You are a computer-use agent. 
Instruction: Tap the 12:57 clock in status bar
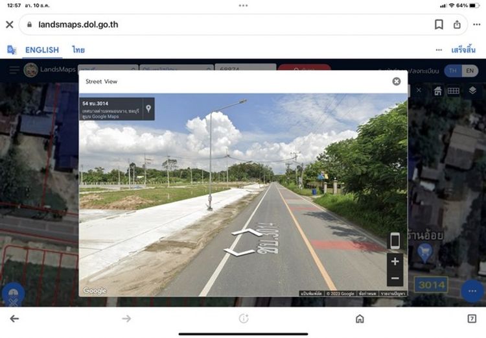pos(14,6)
